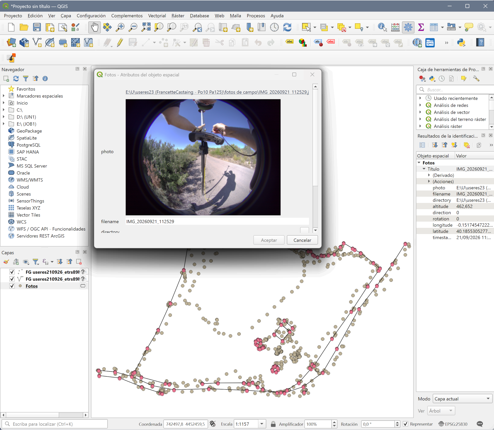Open the Vectorial menu
Image resolution: width=494 pixels, height=430 pixels.
coord(157,16)
